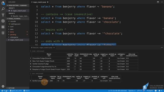Open the Manage settings gear
164x92 pixels.
pyautogui.click(x=3, y=86)
